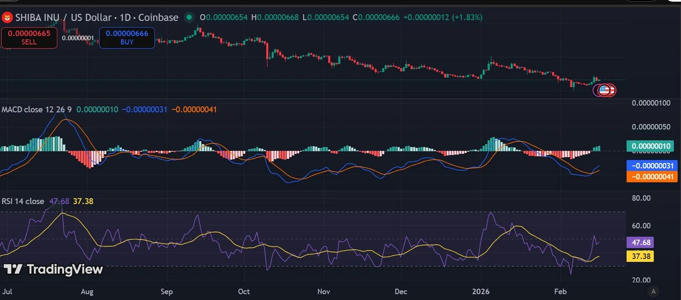Click the green MACD histogram label 0.00000010
Image resolution: width=681 pixels, height=300 pixels.
650,146
